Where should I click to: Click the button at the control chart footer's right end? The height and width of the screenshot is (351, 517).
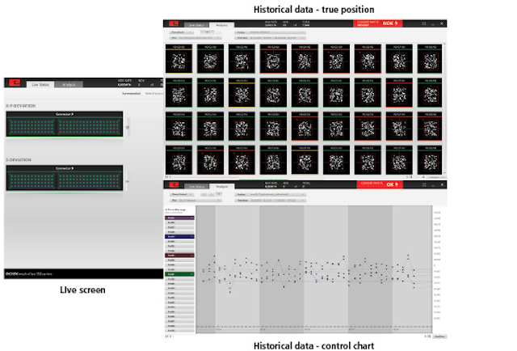tap(439, 336)
